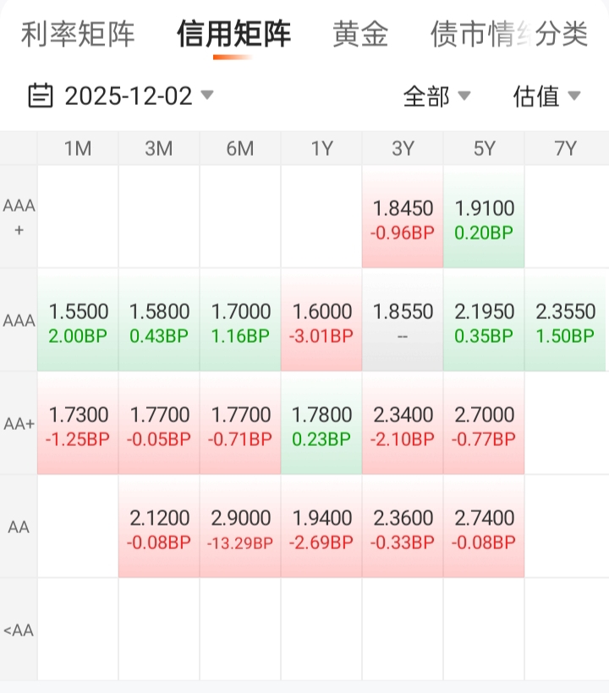This screenshot has width=609, height=693.
Task: Switch to the 利率矩阵 tab
Action: (78, 35)
